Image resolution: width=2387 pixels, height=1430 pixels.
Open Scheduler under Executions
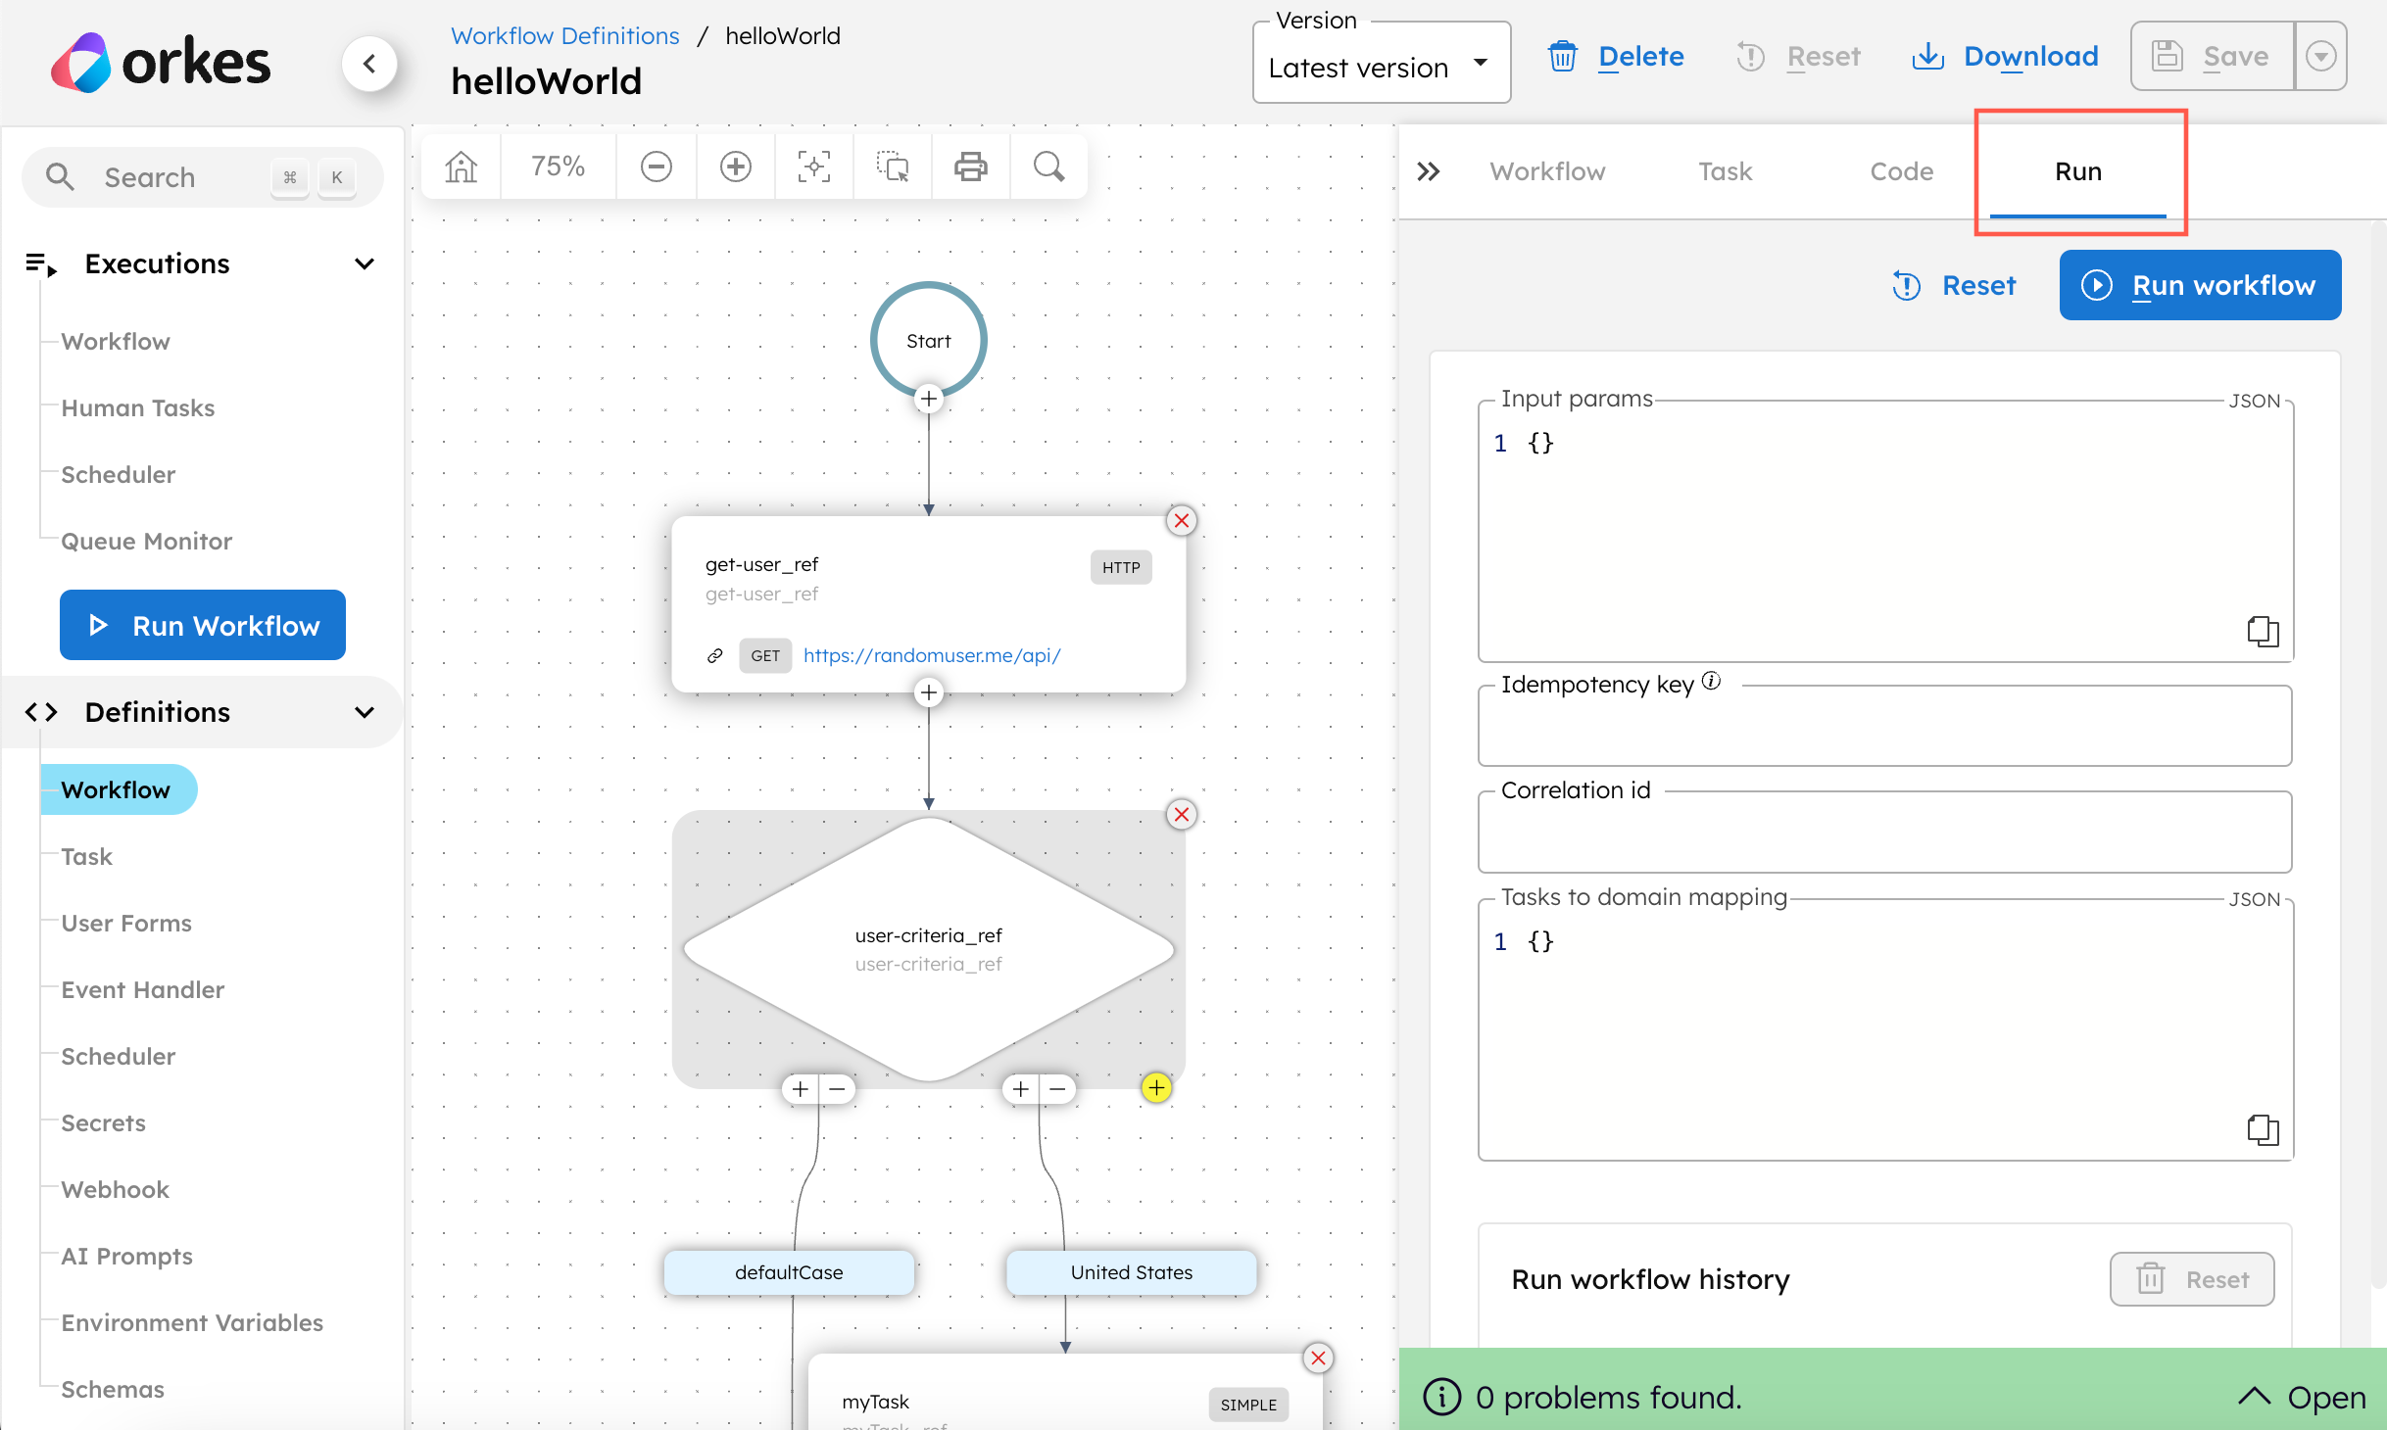tap(118, 474)
